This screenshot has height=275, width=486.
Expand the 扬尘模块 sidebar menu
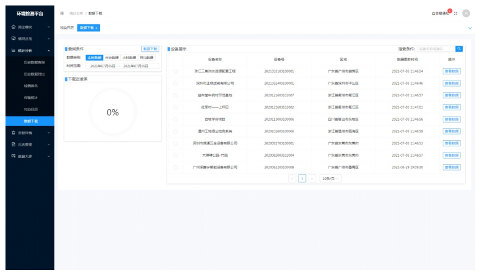click(x=30, y=27)
